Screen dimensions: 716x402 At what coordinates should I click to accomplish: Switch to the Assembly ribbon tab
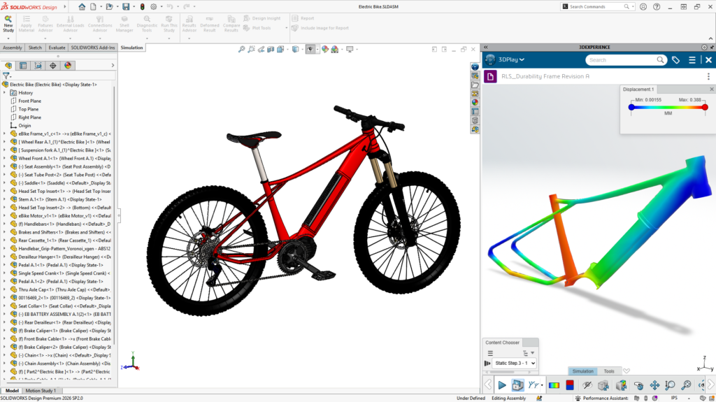tap(13, 48)
